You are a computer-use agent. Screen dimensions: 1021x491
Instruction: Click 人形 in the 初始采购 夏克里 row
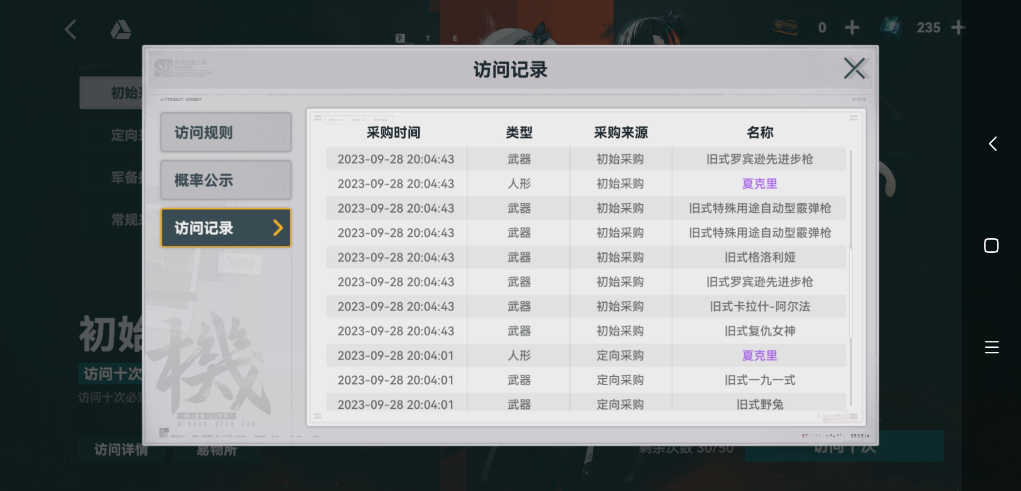(519, 184)
